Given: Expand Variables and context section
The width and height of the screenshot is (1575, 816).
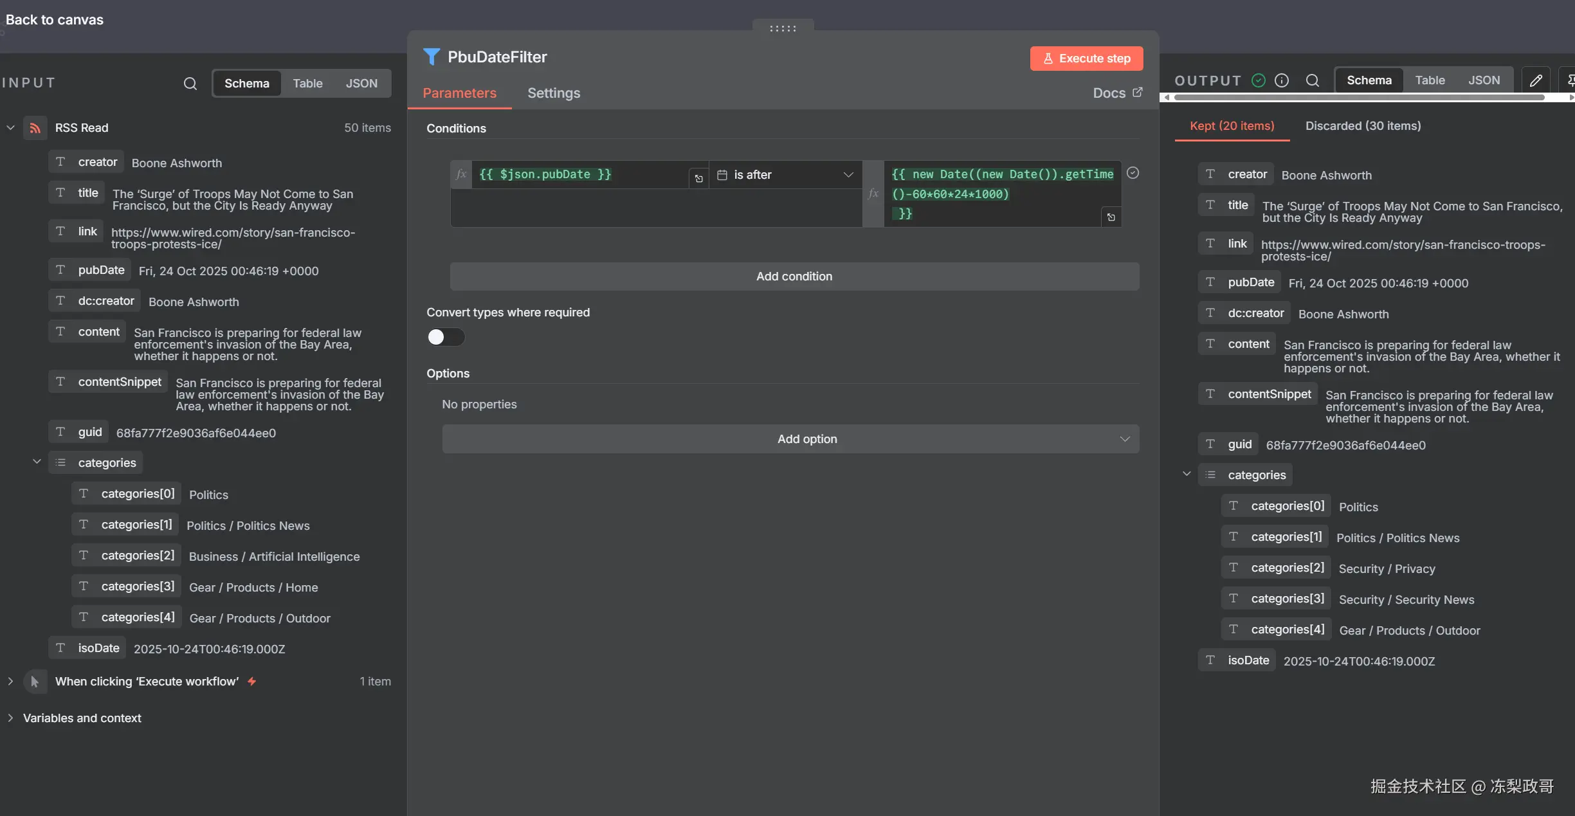Looking at the screenshot, I should tap(82, 718).
